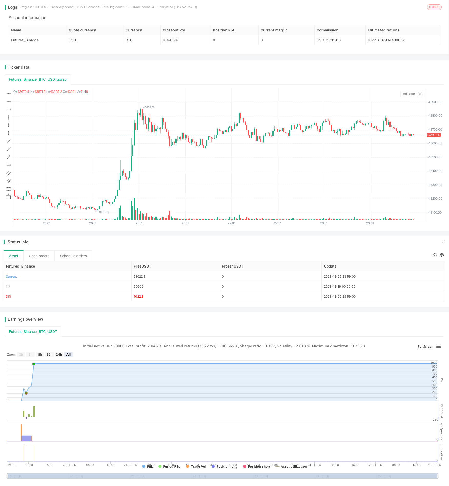Select the diagonal segment line tool
449x486 pixels.
[x=9, y=157]
